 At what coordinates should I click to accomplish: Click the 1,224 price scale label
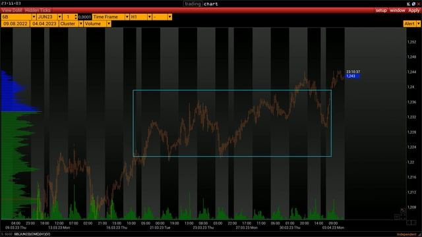pos(411,147)
